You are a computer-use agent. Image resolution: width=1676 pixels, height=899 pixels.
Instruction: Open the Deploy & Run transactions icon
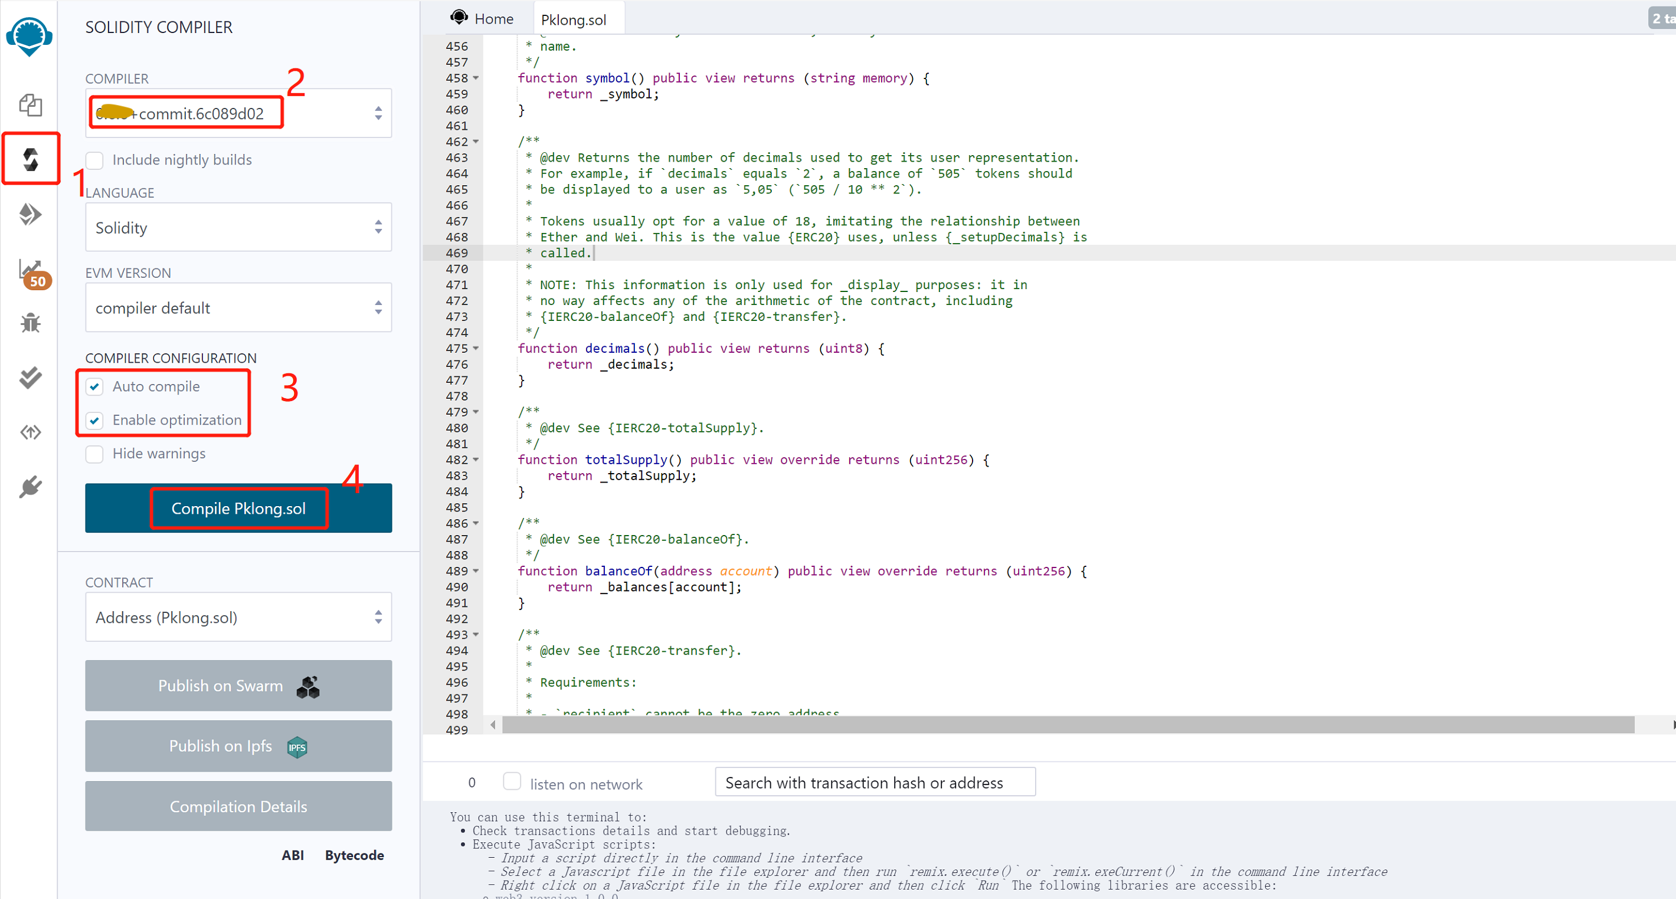pos(30,214)
